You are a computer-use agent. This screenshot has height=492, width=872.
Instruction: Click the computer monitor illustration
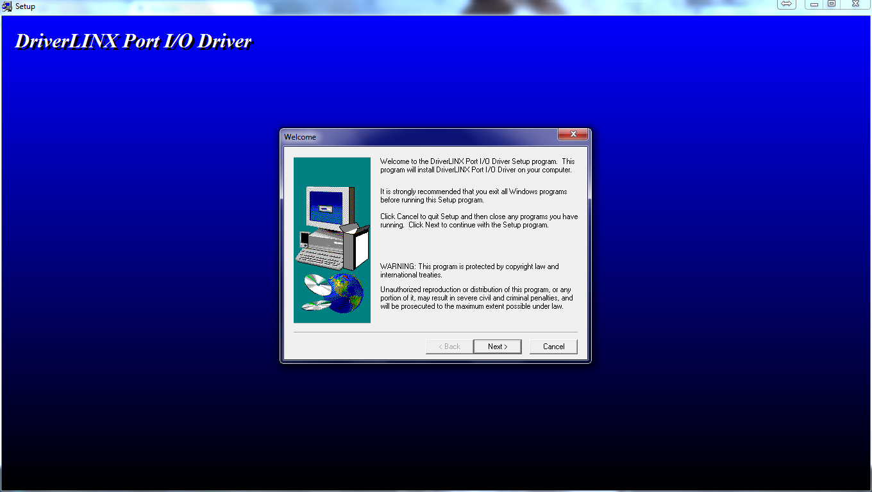(327, 208)
